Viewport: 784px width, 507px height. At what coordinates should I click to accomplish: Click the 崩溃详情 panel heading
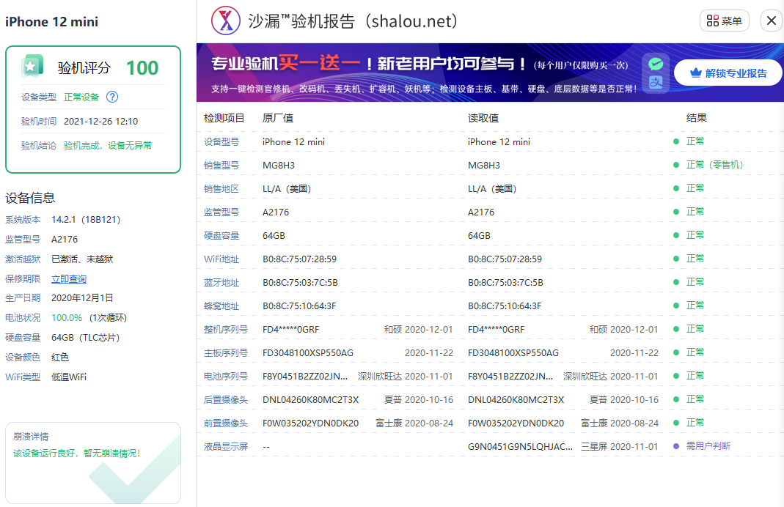pos(31,437)
